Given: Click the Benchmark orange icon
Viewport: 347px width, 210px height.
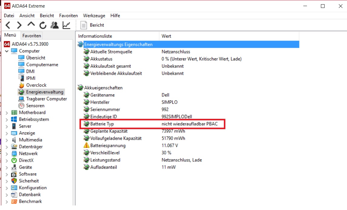Looking at the screenshot, I should tap(14, 201).
